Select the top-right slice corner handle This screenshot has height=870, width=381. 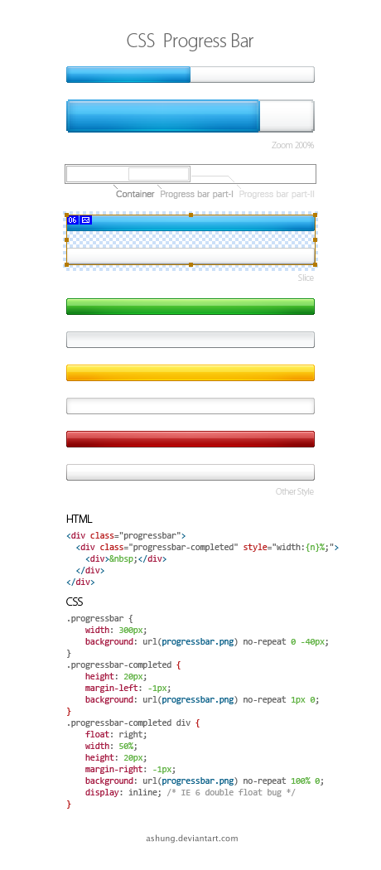click(x=315, y=215)
